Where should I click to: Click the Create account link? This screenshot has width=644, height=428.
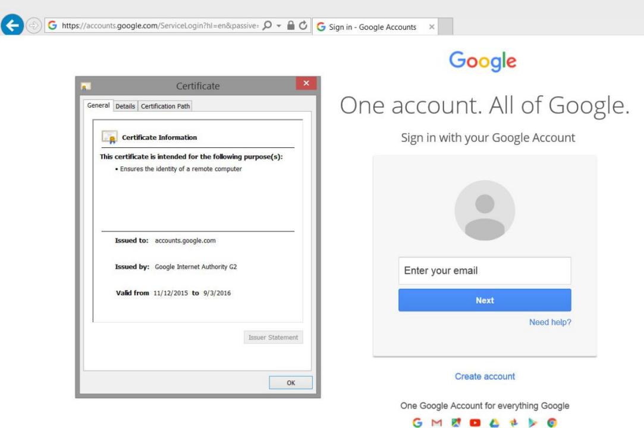click(485, 376)
